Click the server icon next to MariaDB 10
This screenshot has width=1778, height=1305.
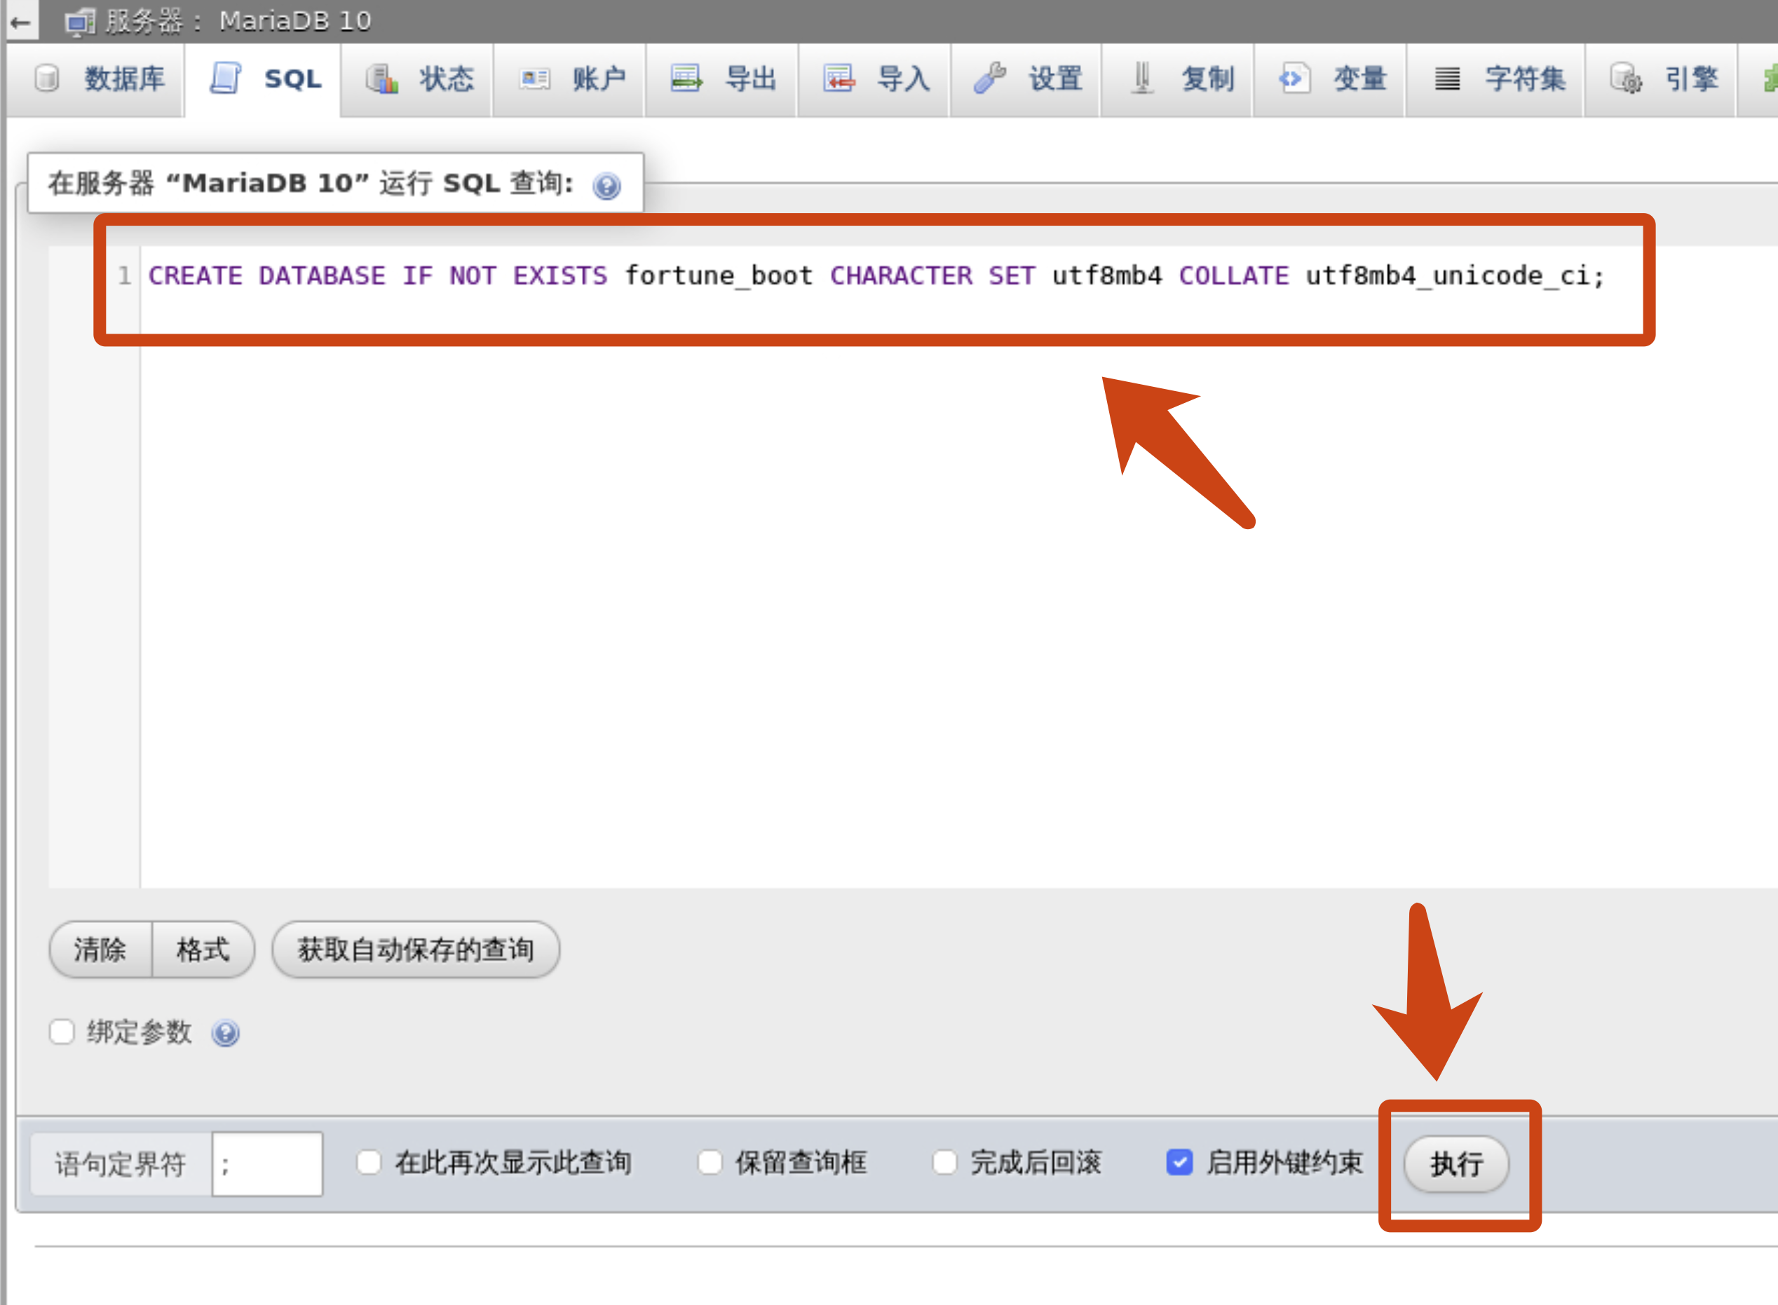tap(79, 22)
